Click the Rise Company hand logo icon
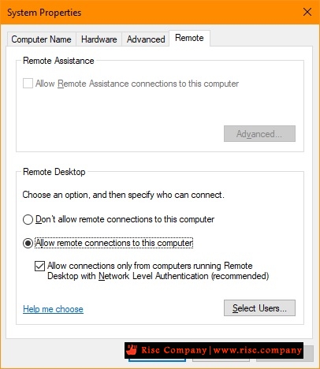Image resolution: width=320 pixels, height=369 pixels. pyautogui.click(x=132, y=350)
